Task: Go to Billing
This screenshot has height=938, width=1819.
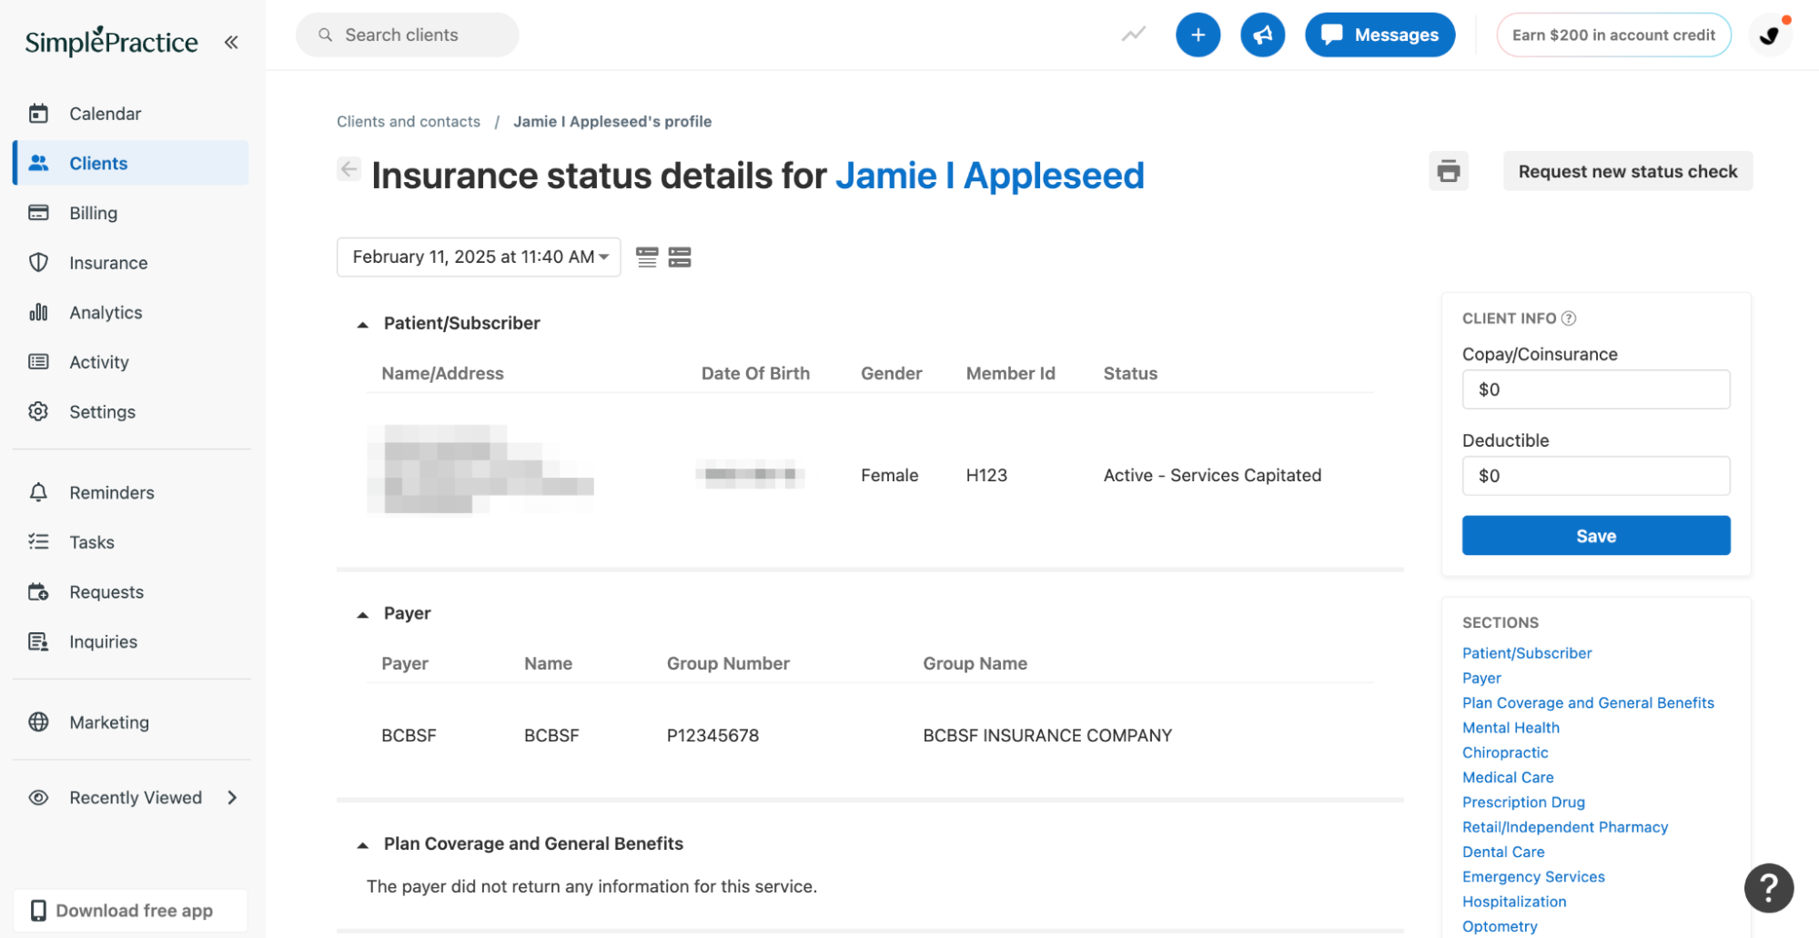Action: point(131,213)
